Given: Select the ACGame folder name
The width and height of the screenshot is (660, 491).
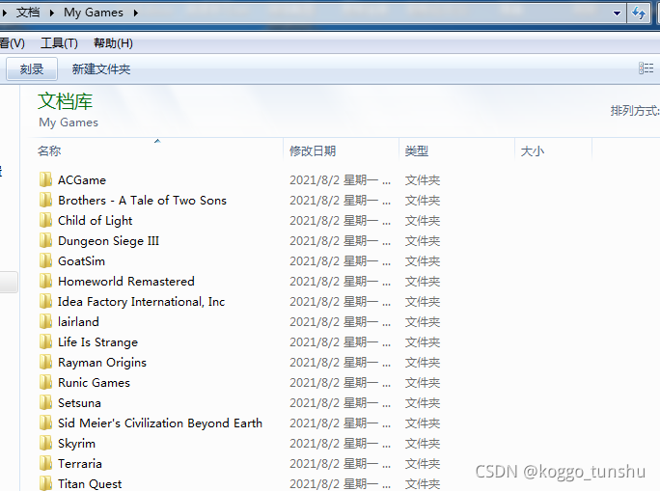Looking at the screenshot, I should pos(82,180).
